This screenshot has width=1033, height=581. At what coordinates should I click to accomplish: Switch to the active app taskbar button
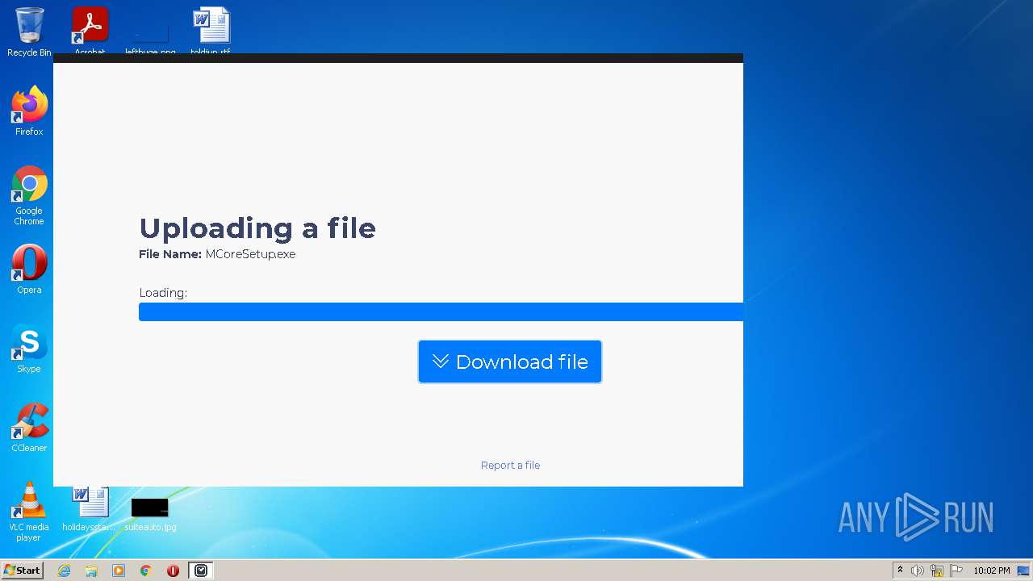point(201,571)
